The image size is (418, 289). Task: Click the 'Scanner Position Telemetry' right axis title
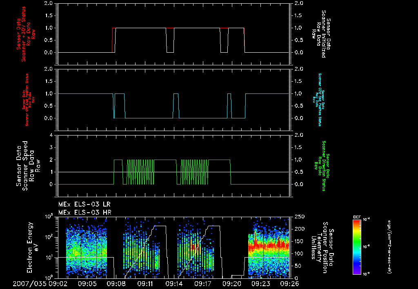click(322, 247)
